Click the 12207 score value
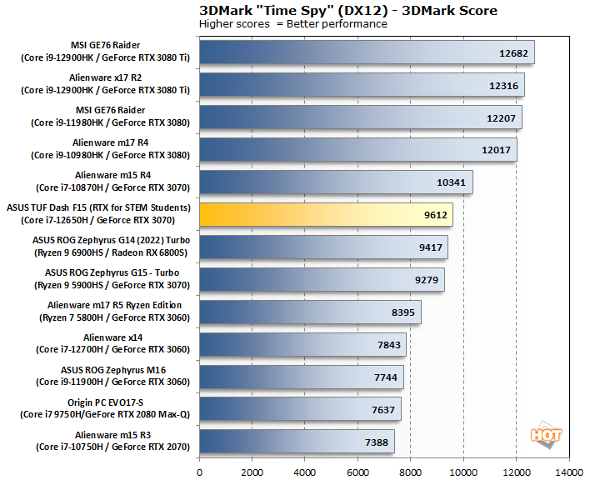Screen dimensions: 590x480 pos(502,117)
